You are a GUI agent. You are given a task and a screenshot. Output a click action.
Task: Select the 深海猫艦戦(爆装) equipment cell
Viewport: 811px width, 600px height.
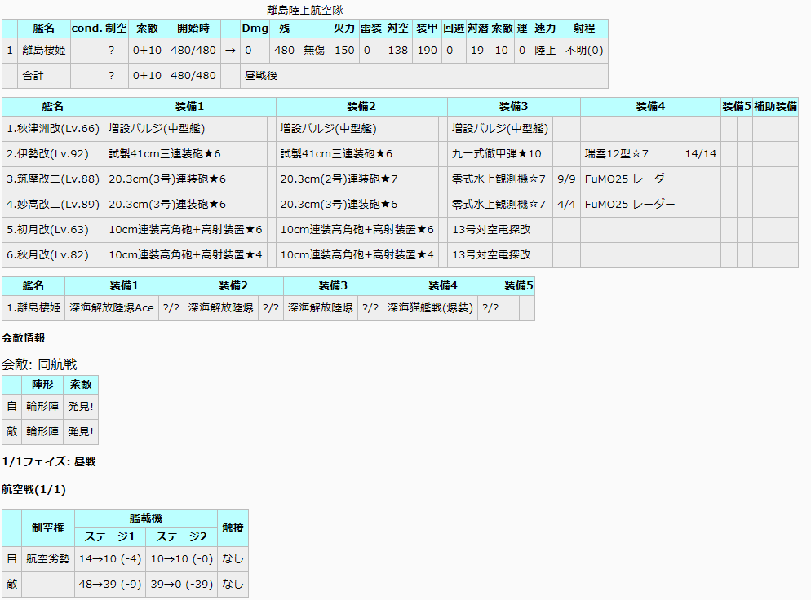coord(430,308)
